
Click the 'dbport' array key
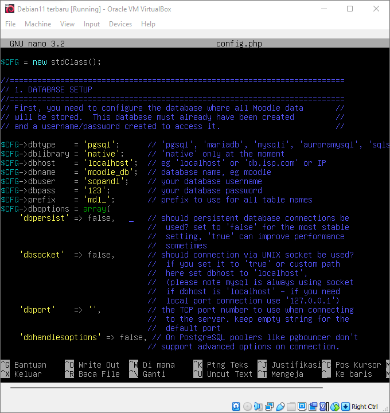point(37,310)
